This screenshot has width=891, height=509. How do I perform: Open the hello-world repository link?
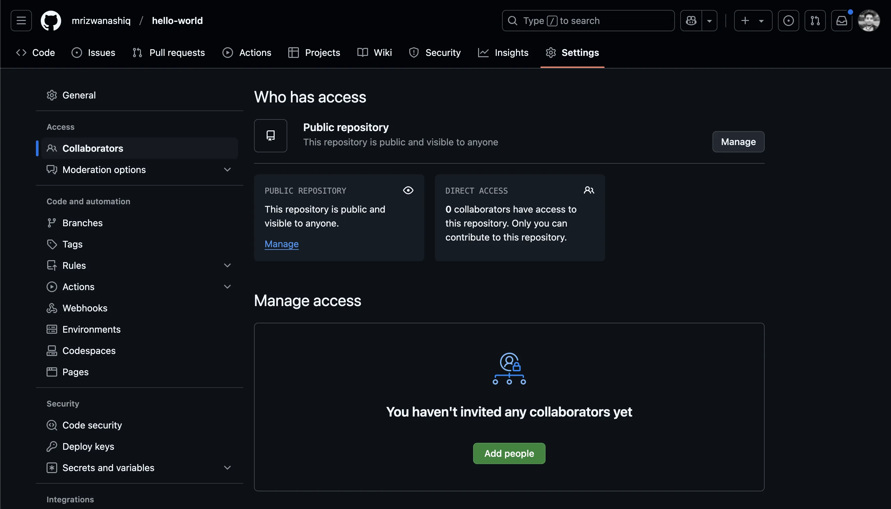tap(178, 21)
